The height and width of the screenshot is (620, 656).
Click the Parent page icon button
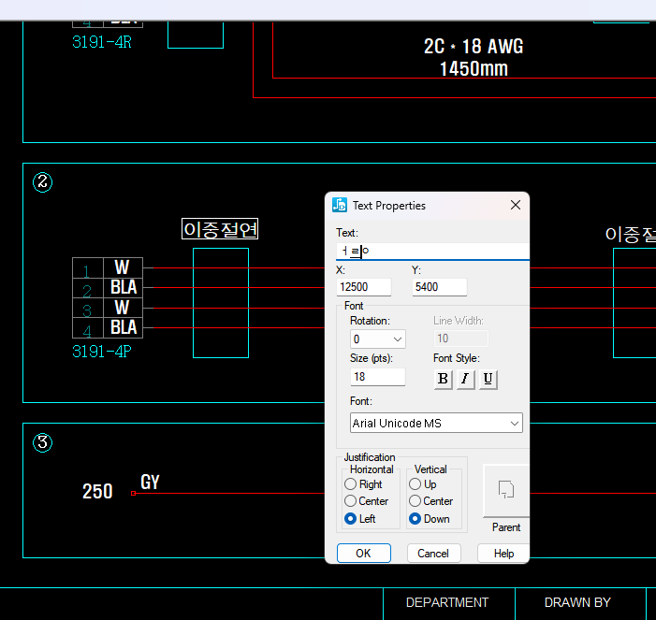point(506,490)
